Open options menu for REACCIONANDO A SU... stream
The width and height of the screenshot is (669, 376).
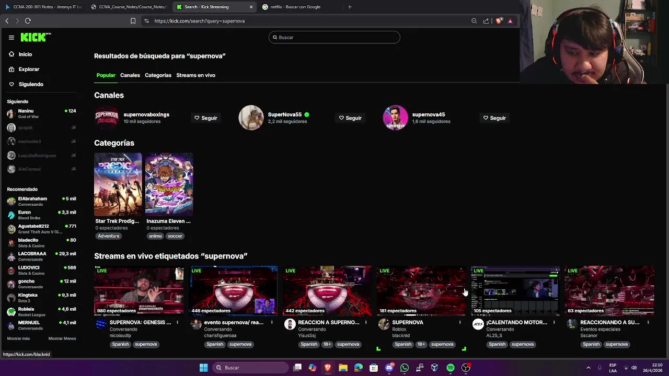tap(648, 323)
